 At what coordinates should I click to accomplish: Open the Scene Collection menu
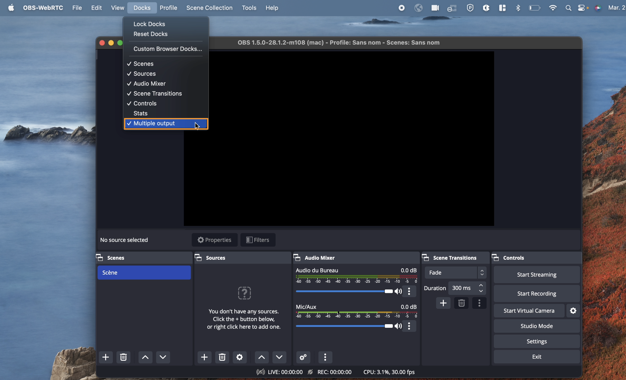pos(209,8)
